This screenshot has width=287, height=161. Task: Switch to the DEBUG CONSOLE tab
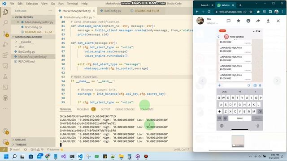tap(125, 109)
